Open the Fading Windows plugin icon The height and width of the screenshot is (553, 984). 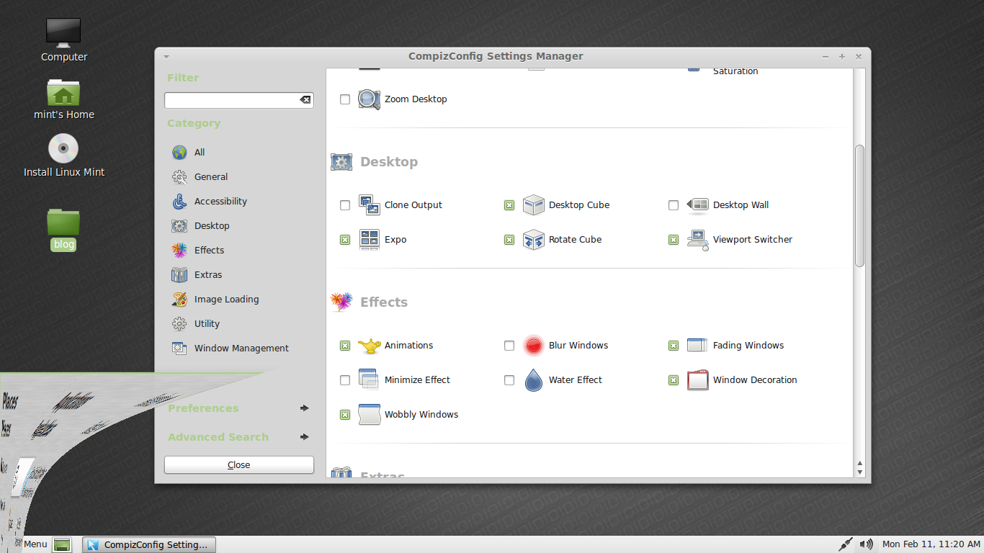click(x=698, y=346)
